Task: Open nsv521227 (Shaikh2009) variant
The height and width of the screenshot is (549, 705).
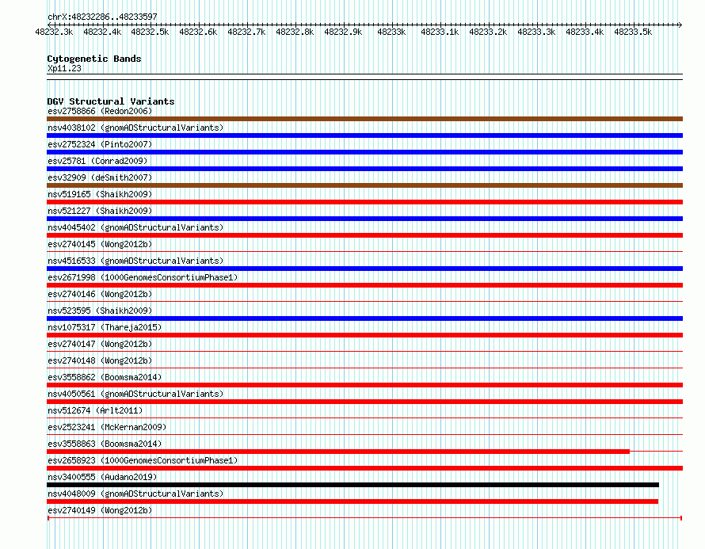Action: [x=100, y=211]
